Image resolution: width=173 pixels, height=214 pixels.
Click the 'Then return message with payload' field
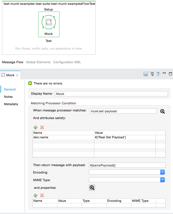[127, 165]
